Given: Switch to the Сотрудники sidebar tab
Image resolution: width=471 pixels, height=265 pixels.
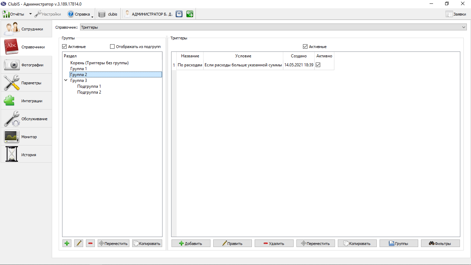Looking at the screenshot, I should pyautogui.click(x=26, y=29).
